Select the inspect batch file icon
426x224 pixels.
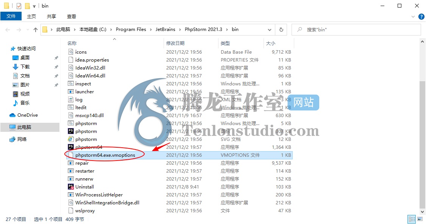point(71,83)
